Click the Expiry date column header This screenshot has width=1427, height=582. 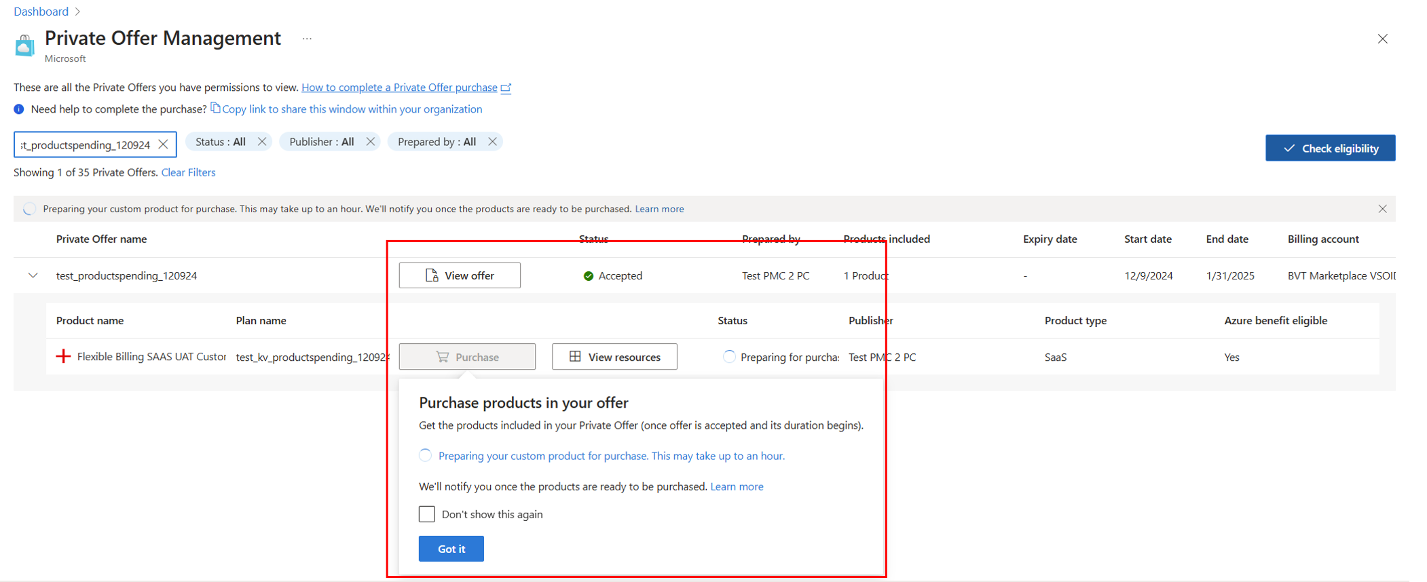coord(1050,239)
